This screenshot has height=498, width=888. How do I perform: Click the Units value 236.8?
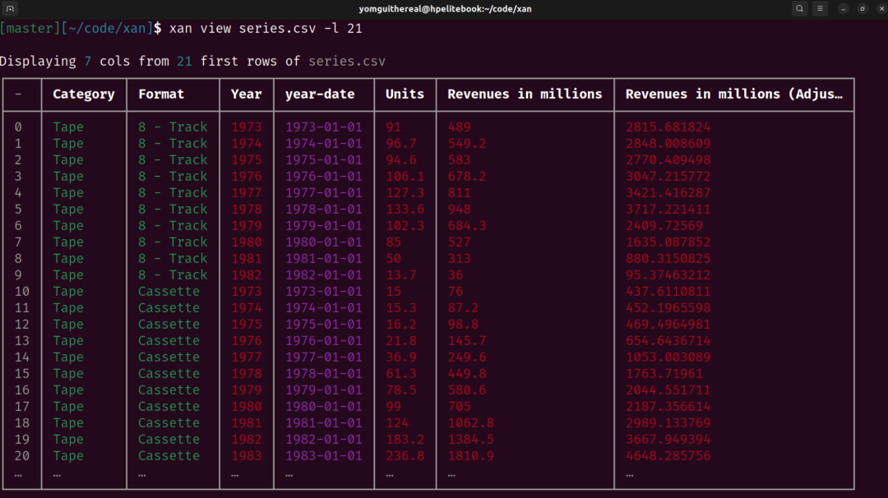coord(405,456)
